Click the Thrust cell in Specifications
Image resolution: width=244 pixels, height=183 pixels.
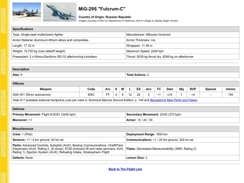coord(182,56)
